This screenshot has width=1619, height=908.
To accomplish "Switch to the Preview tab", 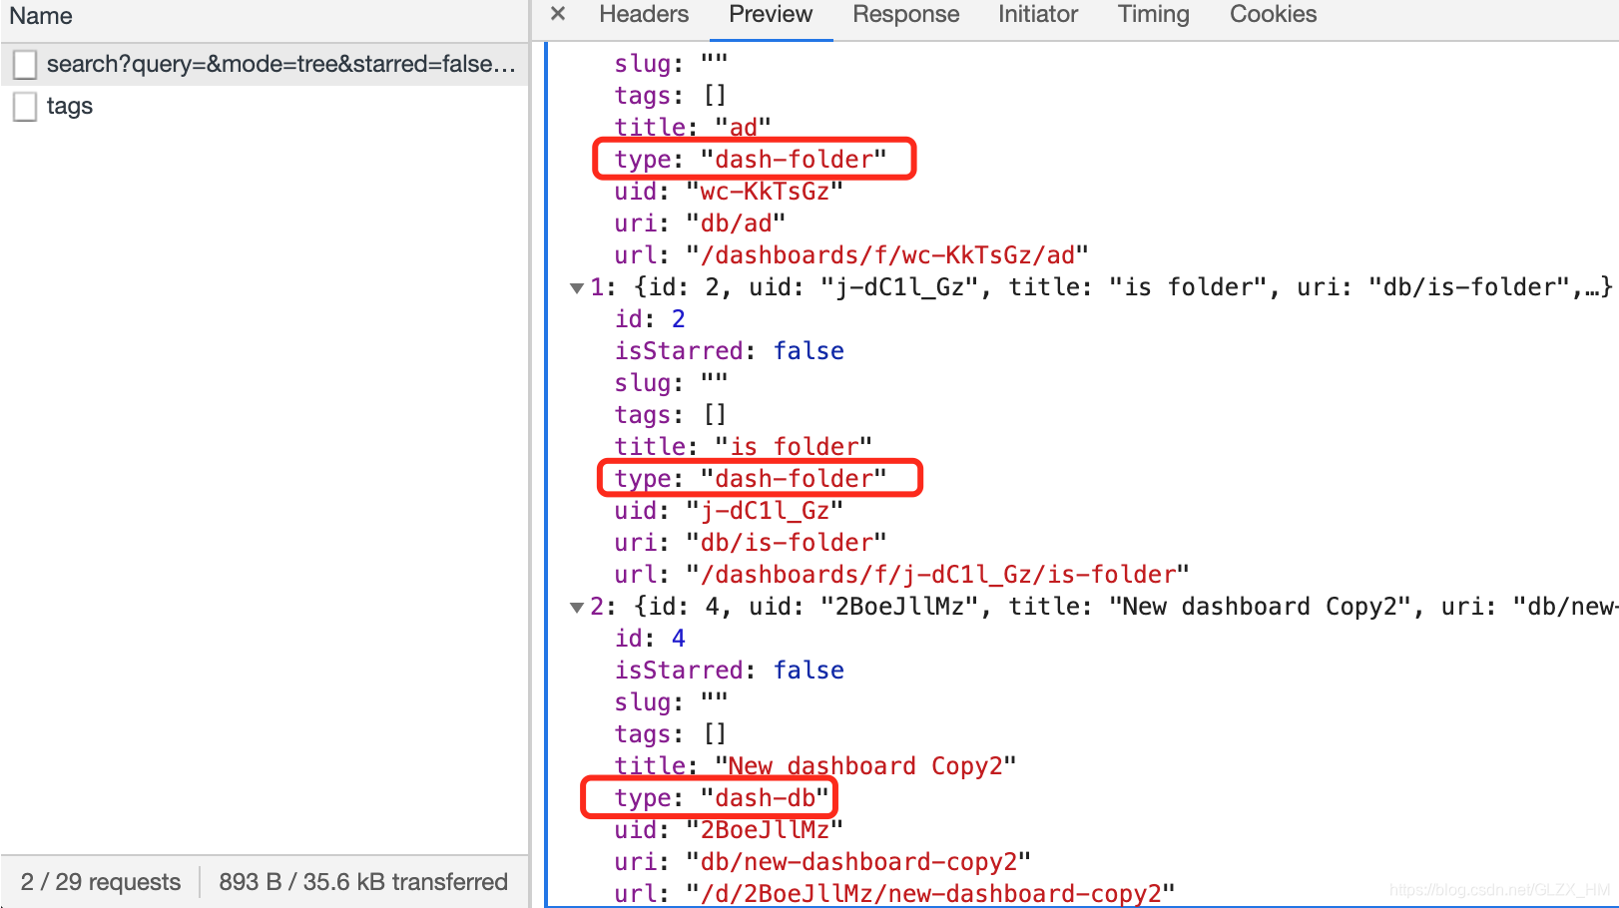I will tap(771, 15).
